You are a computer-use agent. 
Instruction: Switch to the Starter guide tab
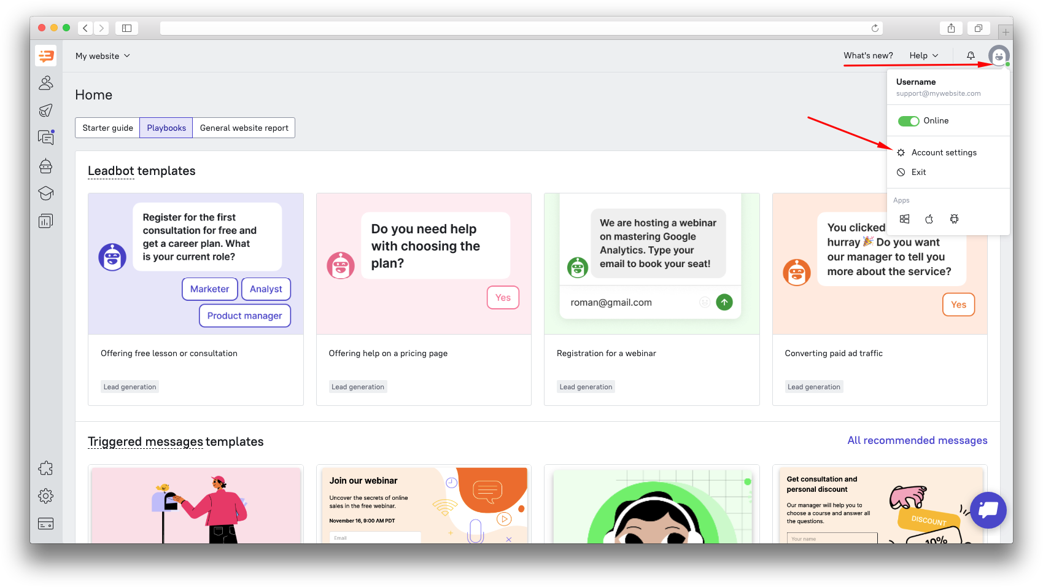click(x=107, y=128)
